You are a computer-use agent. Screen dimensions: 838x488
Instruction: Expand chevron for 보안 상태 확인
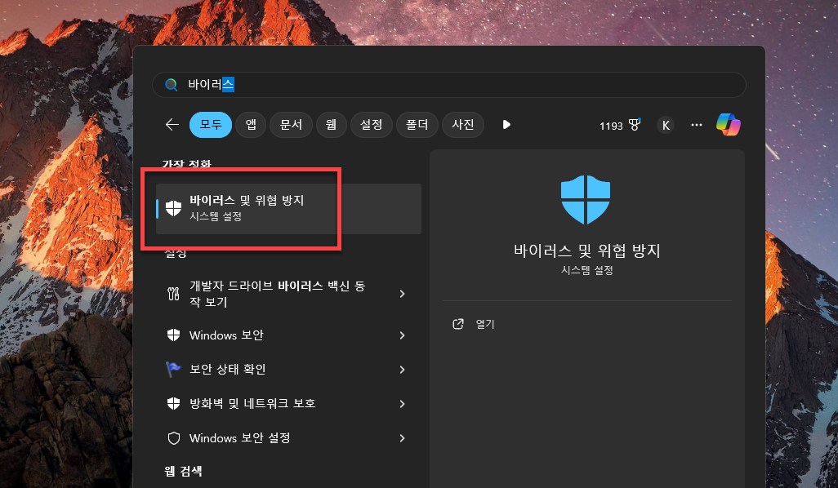click(x=403, y=370)
